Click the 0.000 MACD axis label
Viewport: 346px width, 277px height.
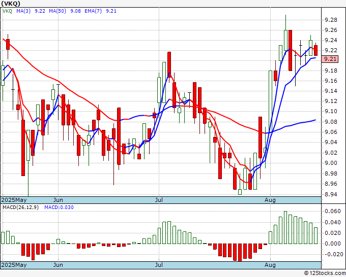point(333,244)
